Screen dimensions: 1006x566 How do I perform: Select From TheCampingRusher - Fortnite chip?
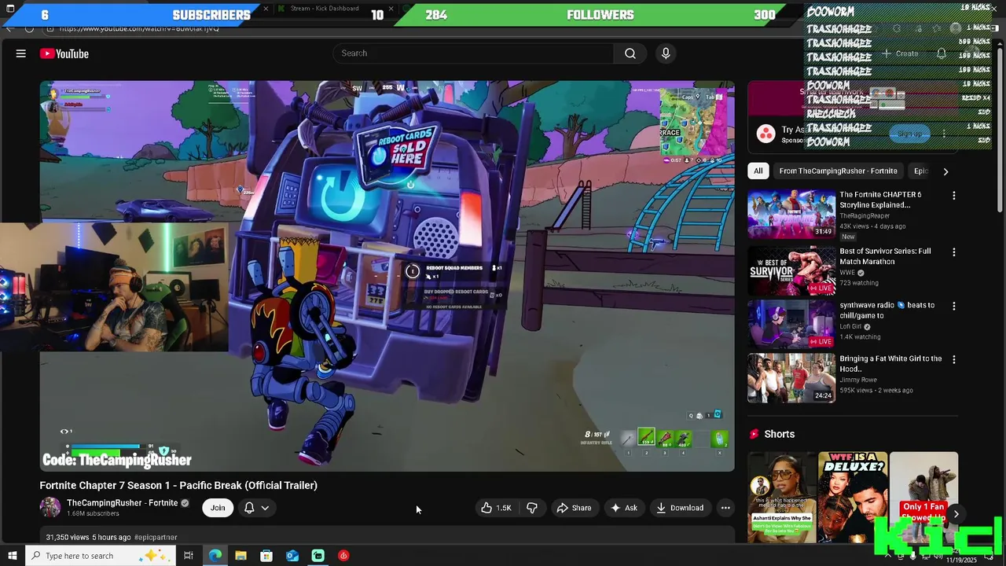838,171
